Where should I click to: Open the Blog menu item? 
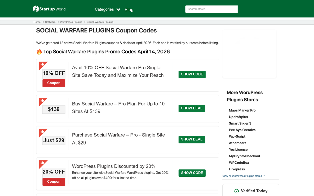click(129, 9)
